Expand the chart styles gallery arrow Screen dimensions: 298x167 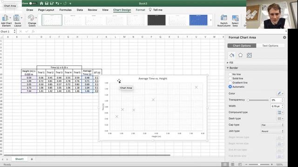pyautogui.click(x=211, y=20)
